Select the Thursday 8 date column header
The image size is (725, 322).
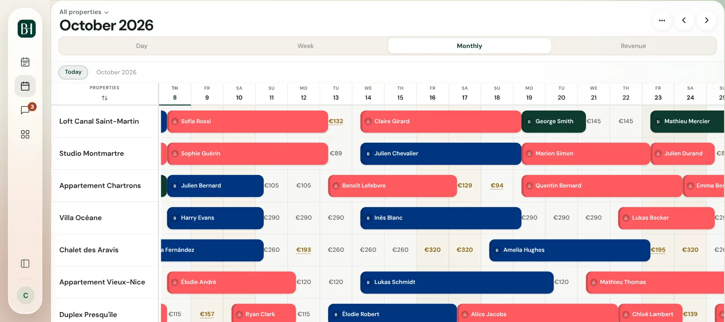tap(175, 94)
